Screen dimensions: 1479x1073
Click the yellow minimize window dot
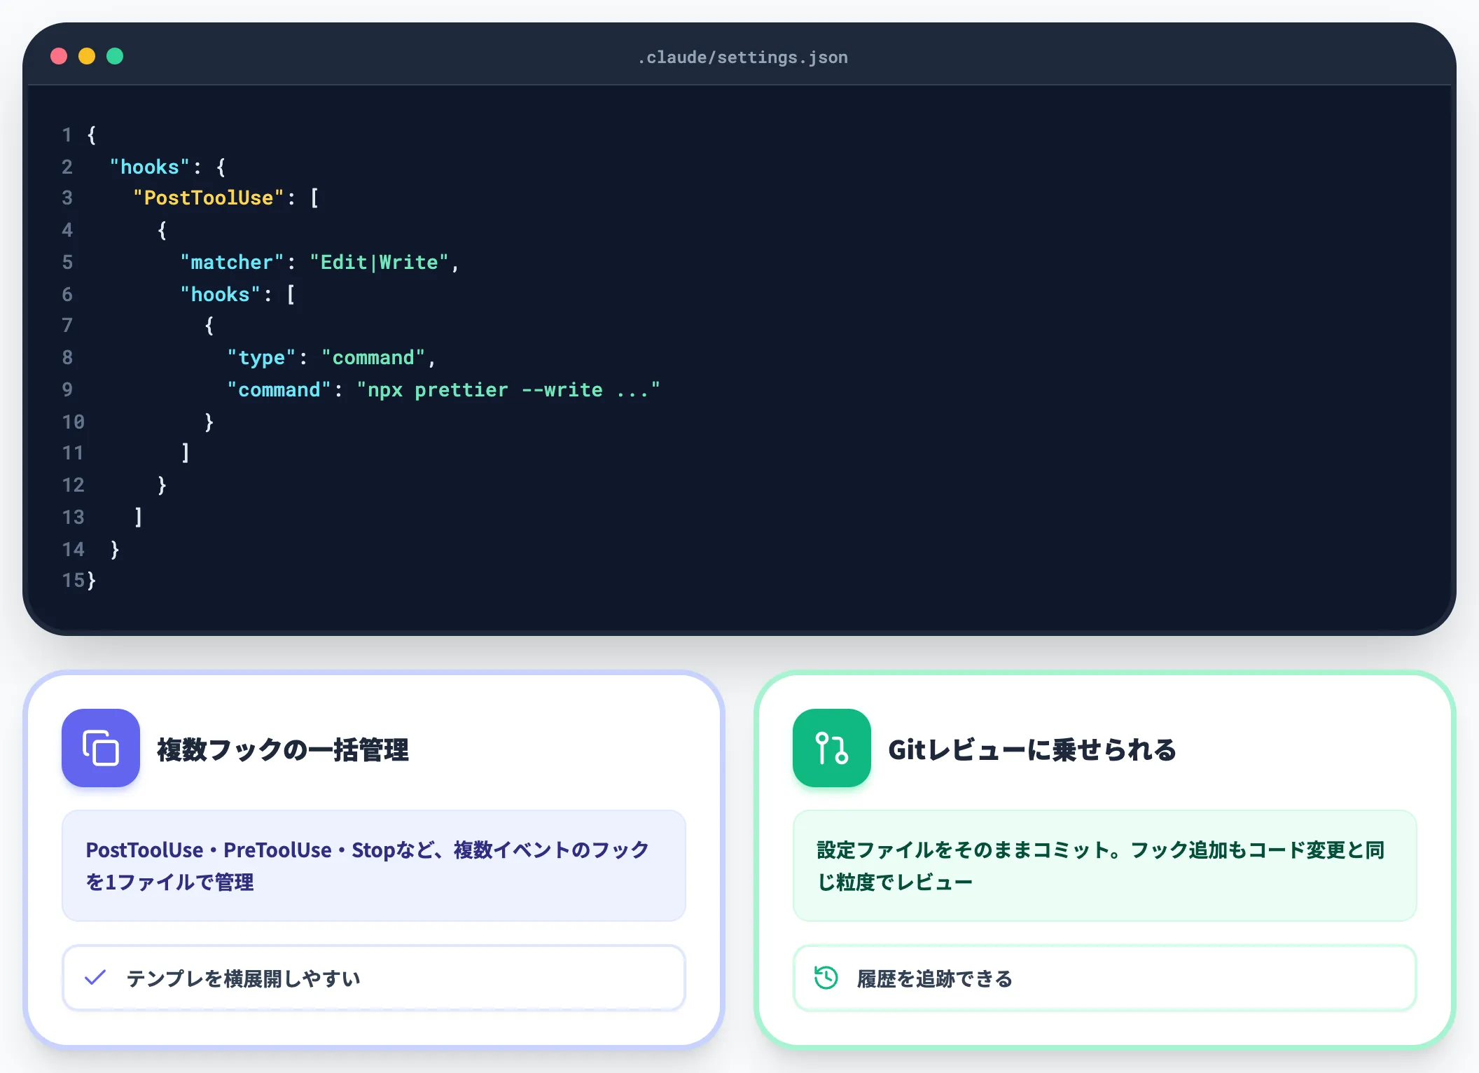(87, 56)
